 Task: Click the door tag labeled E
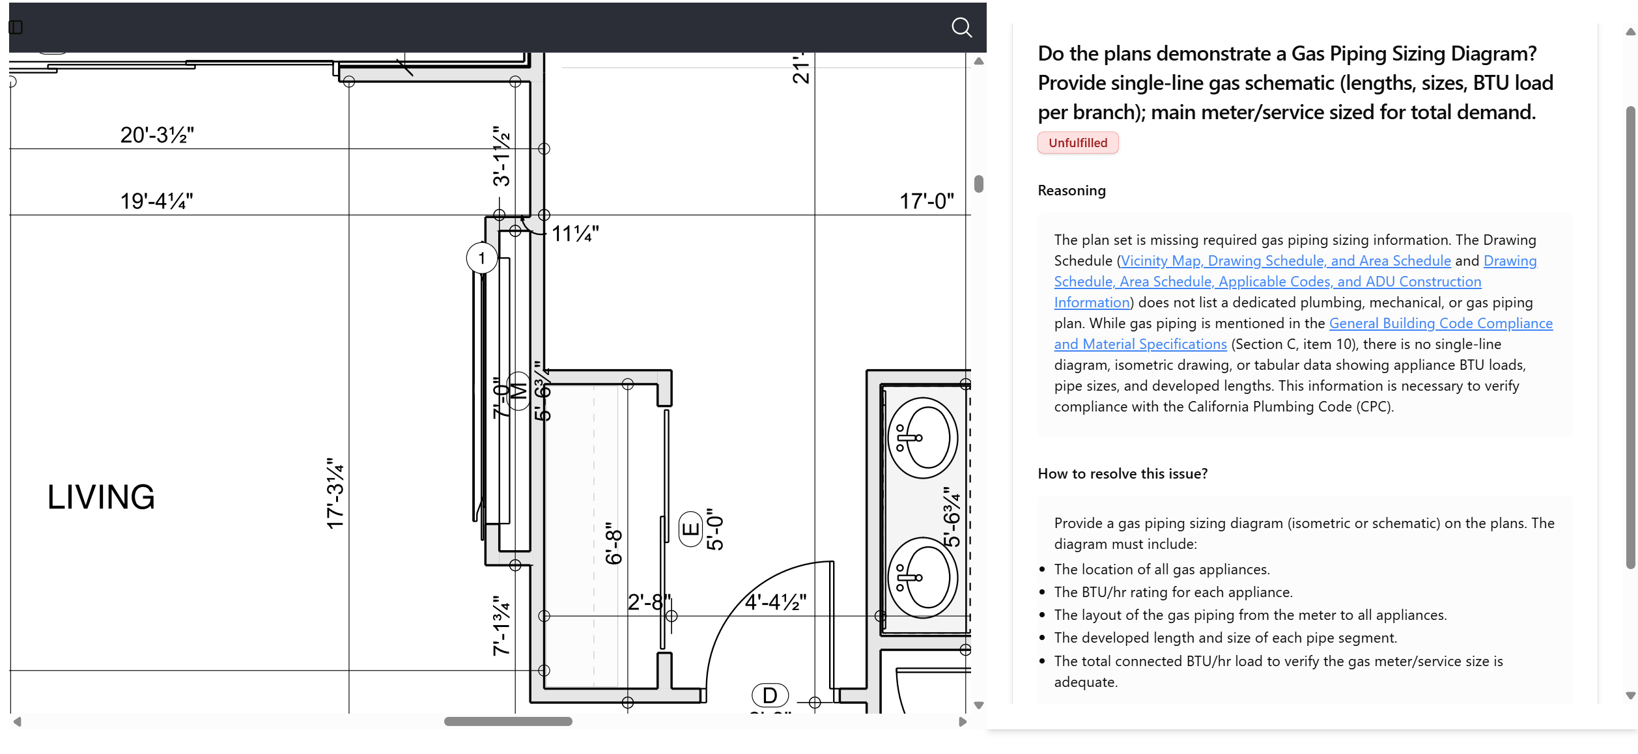coord(690,529)
